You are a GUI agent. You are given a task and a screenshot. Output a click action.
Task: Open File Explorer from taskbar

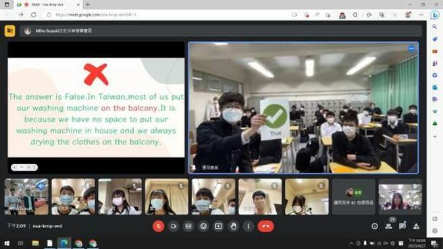(x=35, y=243)
